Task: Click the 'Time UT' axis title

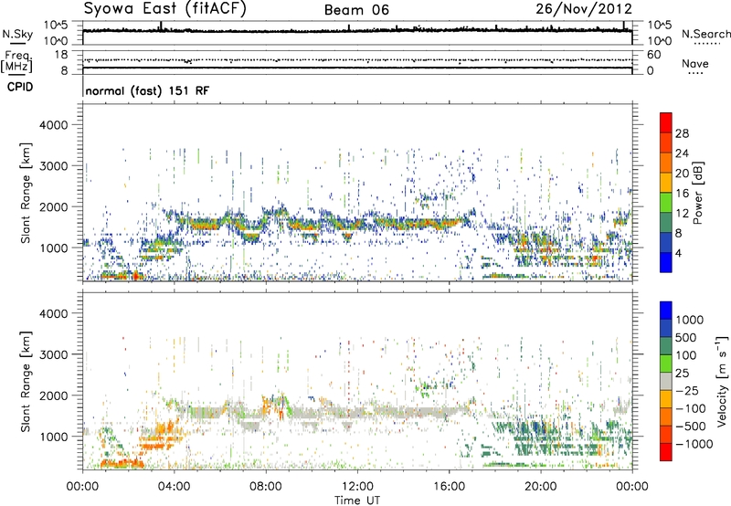Action: pos(357,501)
